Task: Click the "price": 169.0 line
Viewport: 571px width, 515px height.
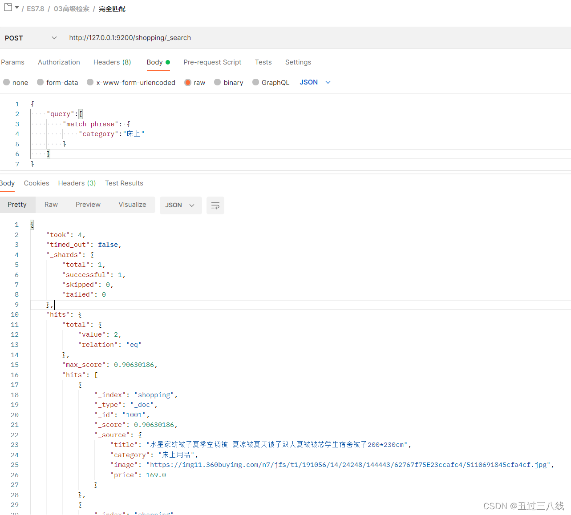Action: 138,475
